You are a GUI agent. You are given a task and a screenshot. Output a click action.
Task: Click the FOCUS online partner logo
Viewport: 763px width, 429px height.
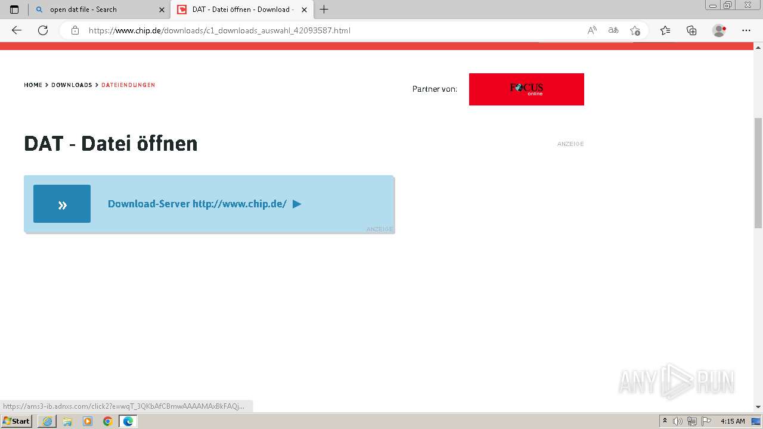526,89
